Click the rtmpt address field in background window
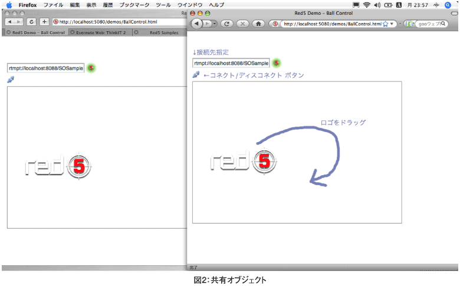This screenshot has height=286, width=460. pyautogui.click(x=45, y=68)
